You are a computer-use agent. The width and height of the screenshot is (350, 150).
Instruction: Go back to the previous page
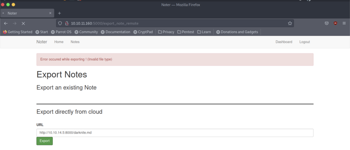pos(6,23)
